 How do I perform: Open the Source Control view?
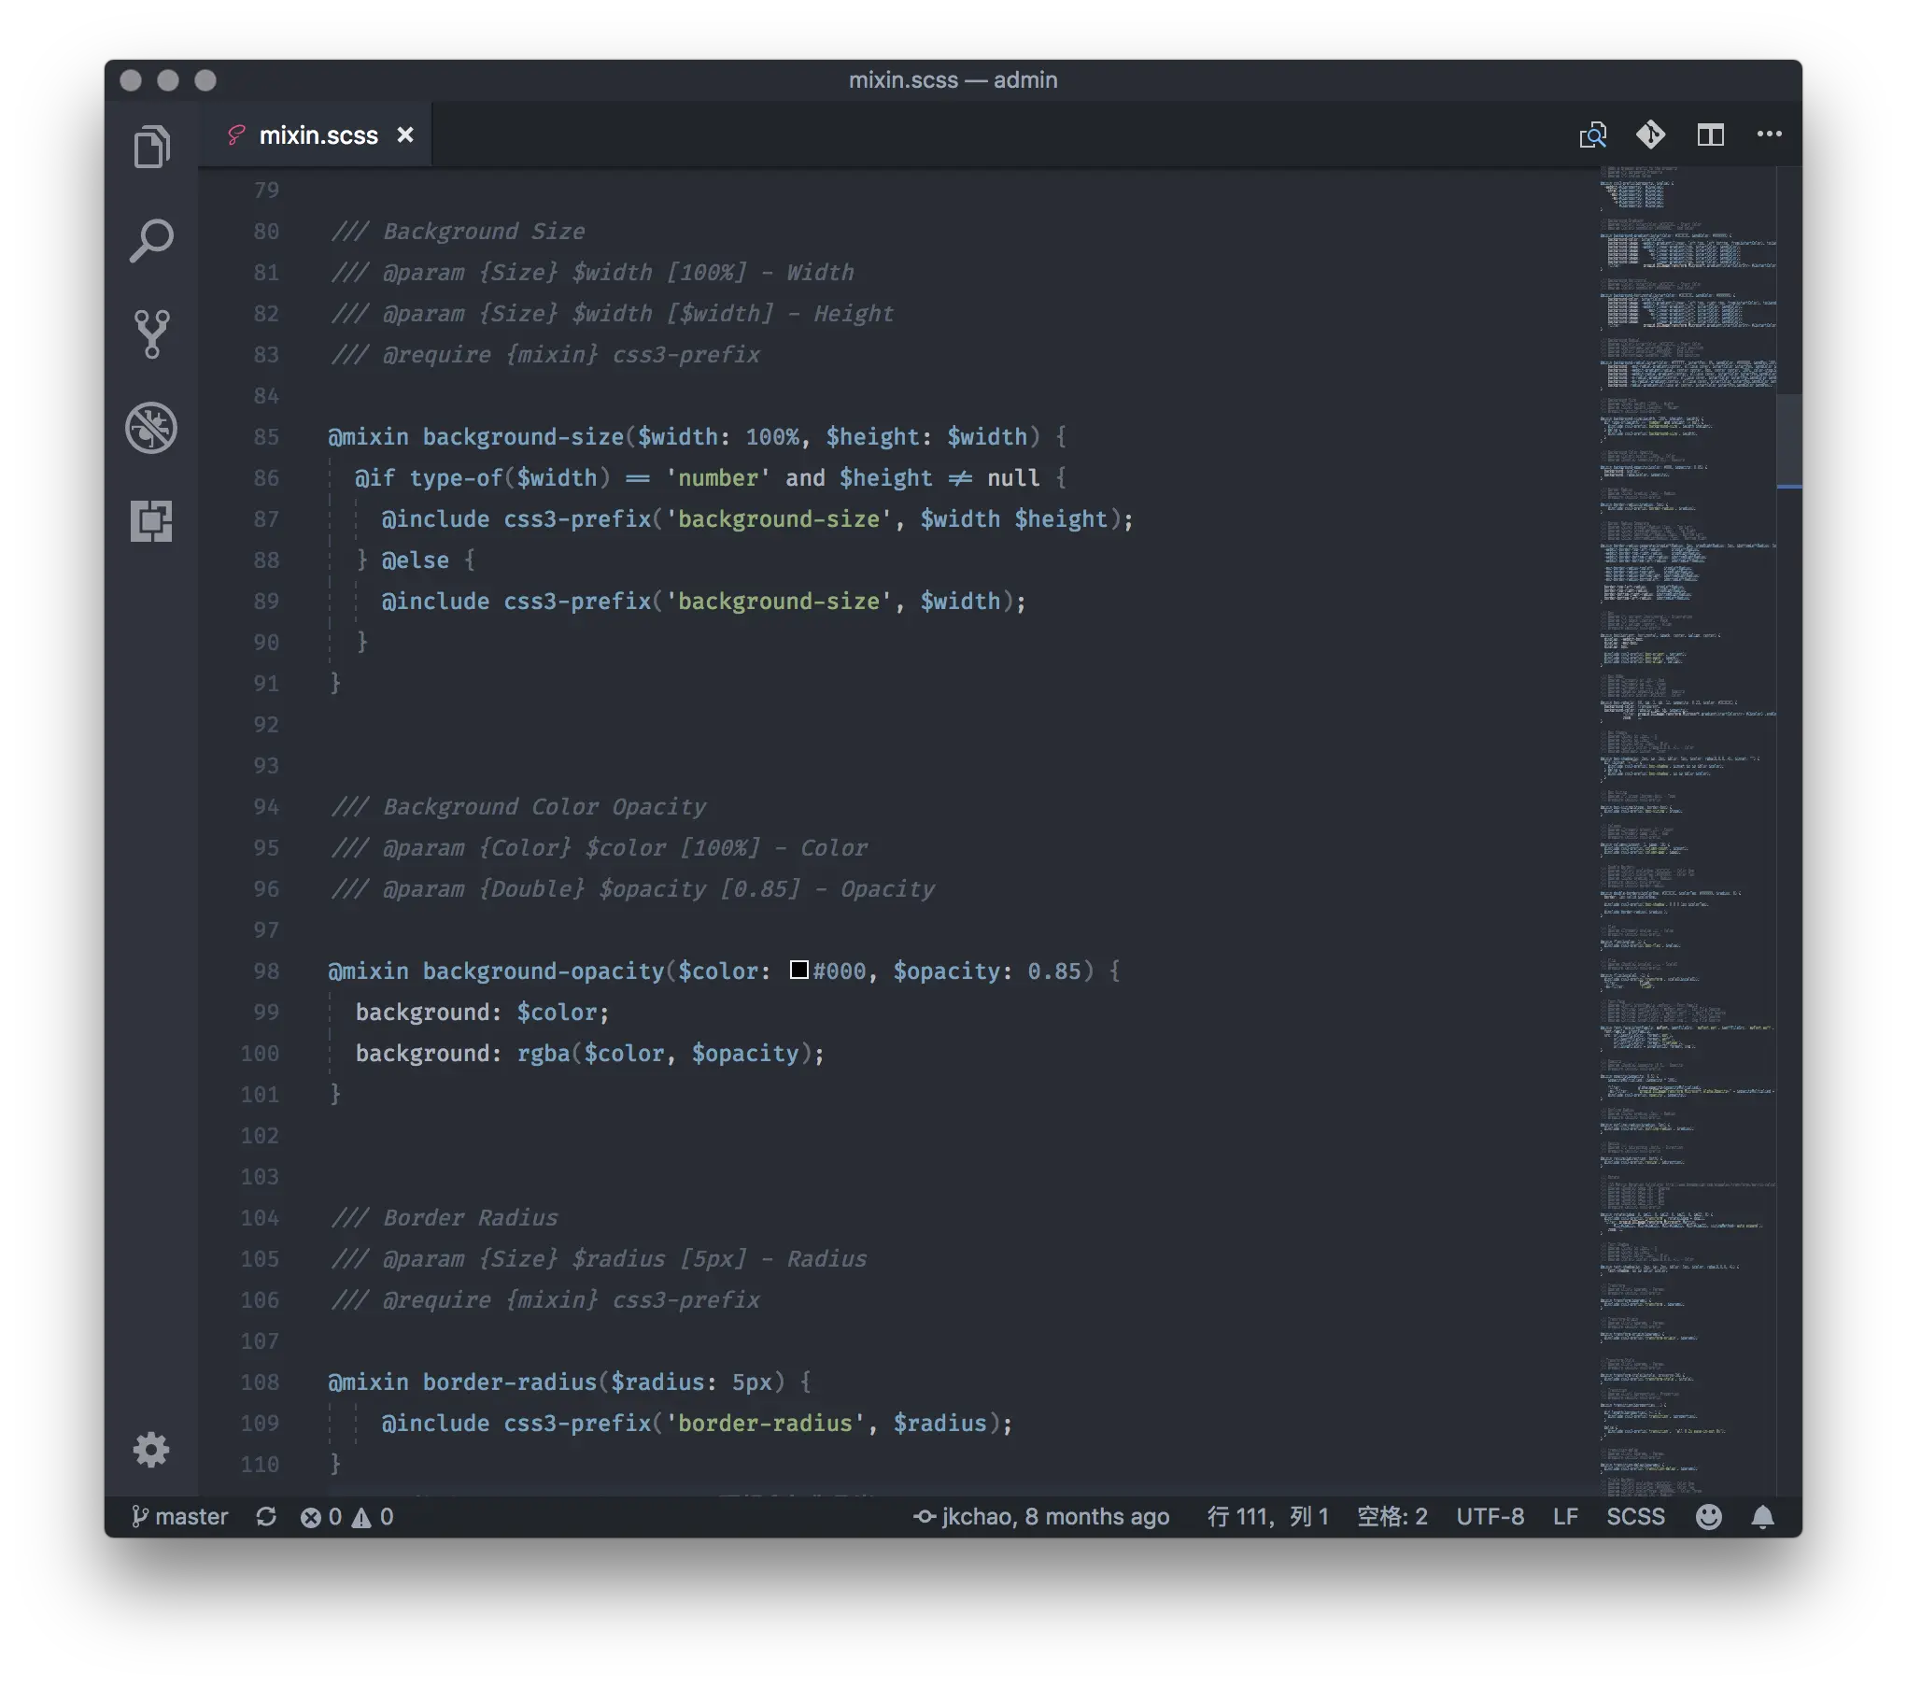(153, 334)
